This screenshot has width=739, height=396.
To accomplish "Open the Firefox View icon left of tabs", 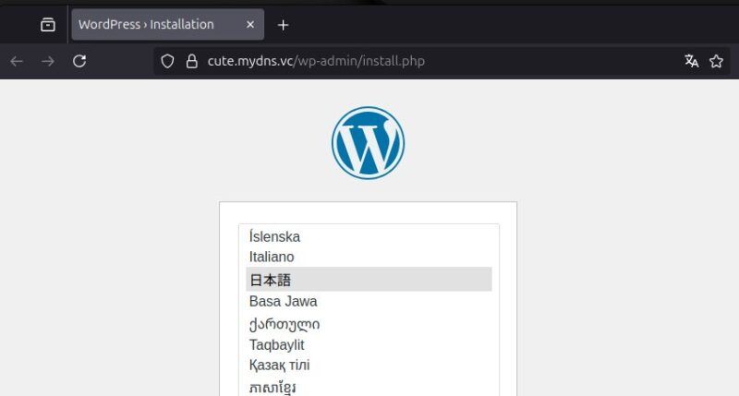I will 48,25.
